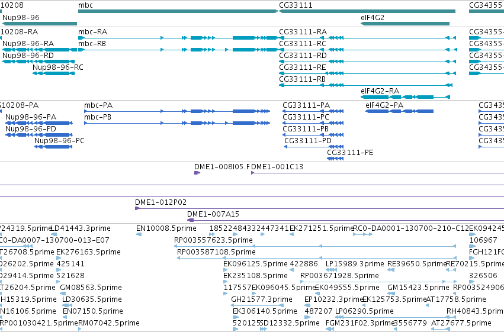Select the Nup98-96 gene label

tap(21, 18)
